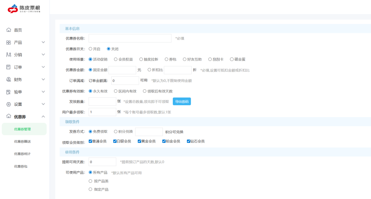
Task: Focus the 积分可兑换 points field
Action: point(149,132)
